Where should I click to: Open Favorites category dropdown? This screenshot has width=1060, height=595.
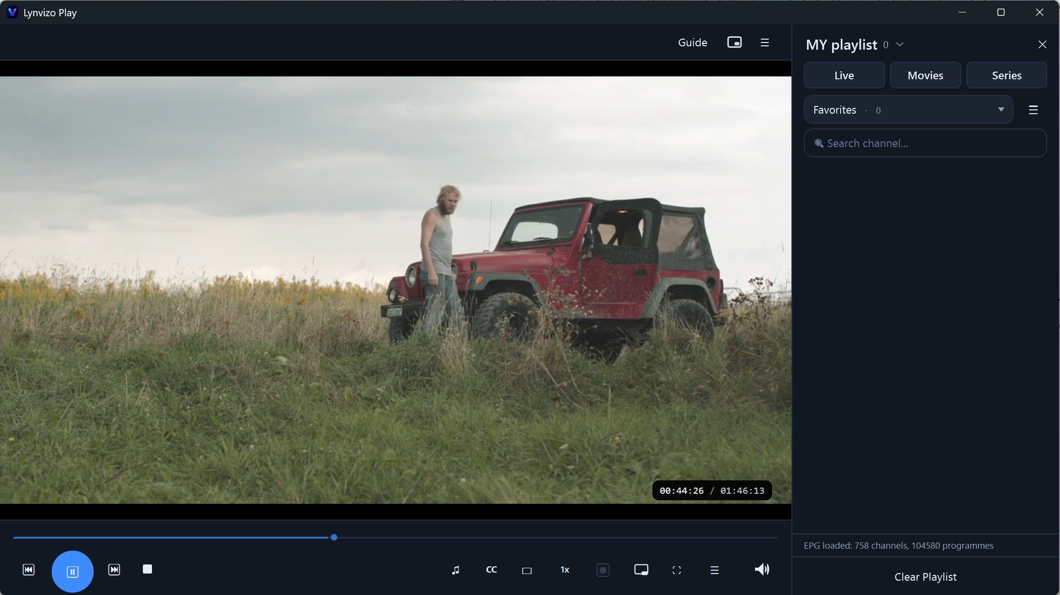point(909,110)
